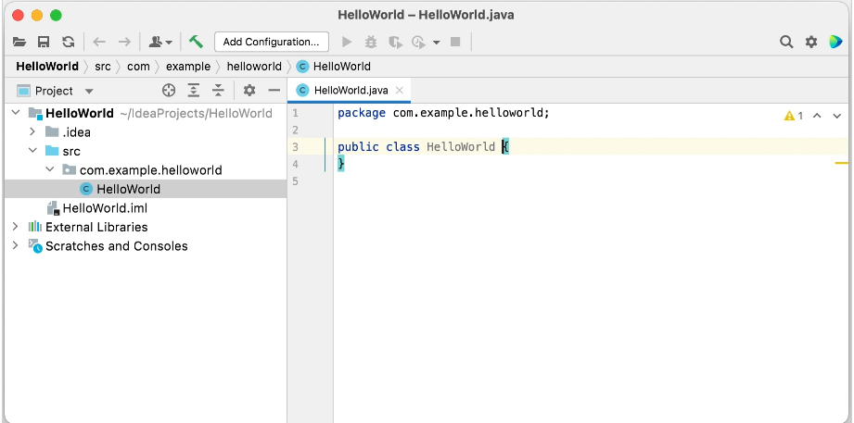
Task: Hide the Project tool window with minus icon
Action: tap(274, 91)
